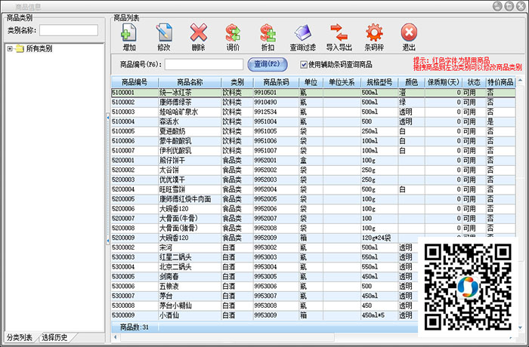Select the row 夏进酸奶

click(313, 131)
